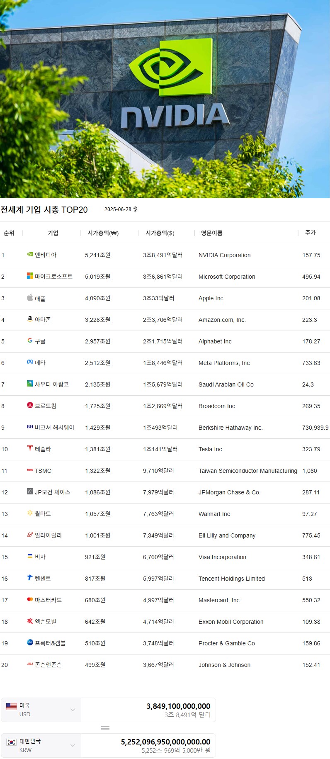This screenshot has width=330, height=759.
Task: Click the USD amount field 3,849,100,000,000
Action: click(x=178, y=706)
